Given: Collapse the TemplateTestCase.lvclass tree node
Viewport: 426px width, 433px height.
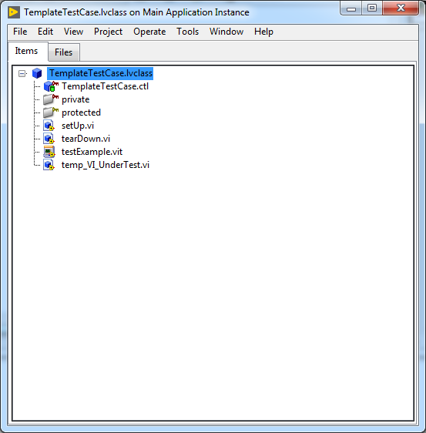Looking at the screenshot, I should [22, 73].
